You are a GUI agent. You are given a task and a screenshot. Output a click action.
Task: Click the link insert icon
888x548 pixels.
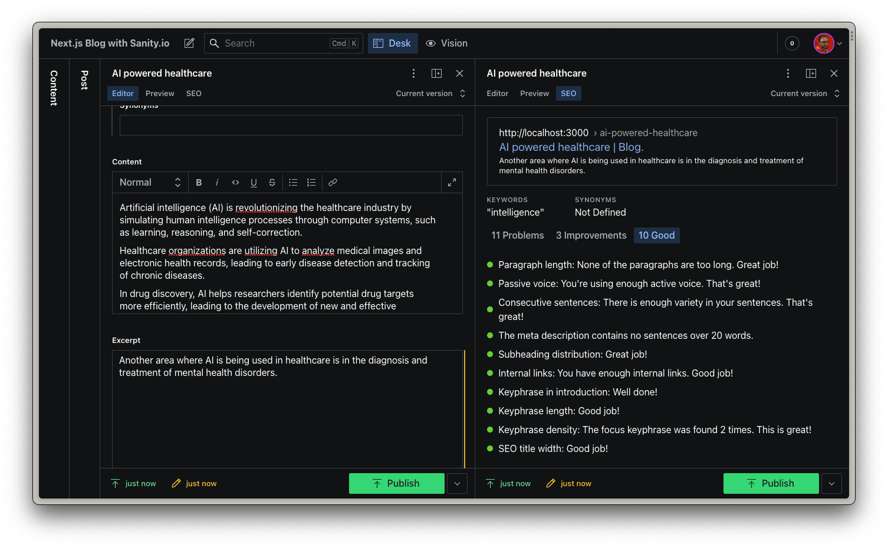pos(333,182)
